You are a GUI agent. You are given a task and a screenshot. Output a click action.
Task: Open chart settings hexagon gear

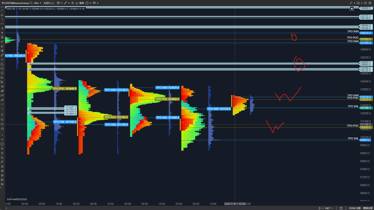[370, 3]
